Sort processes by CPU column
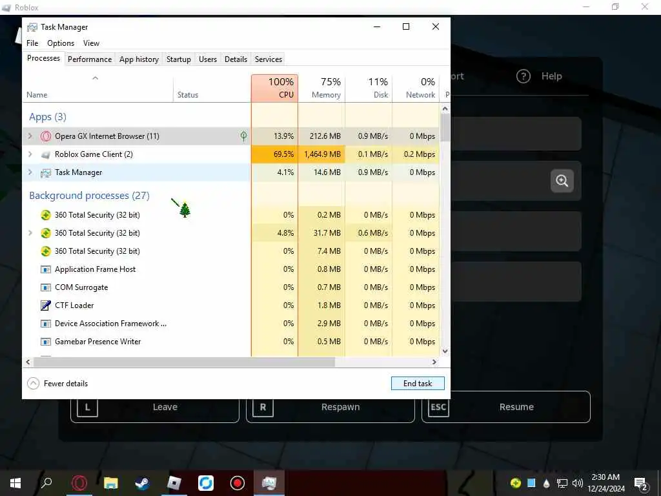 pos(274,88)
